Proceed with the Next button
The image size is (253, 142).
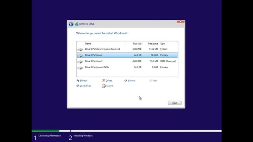175,103
